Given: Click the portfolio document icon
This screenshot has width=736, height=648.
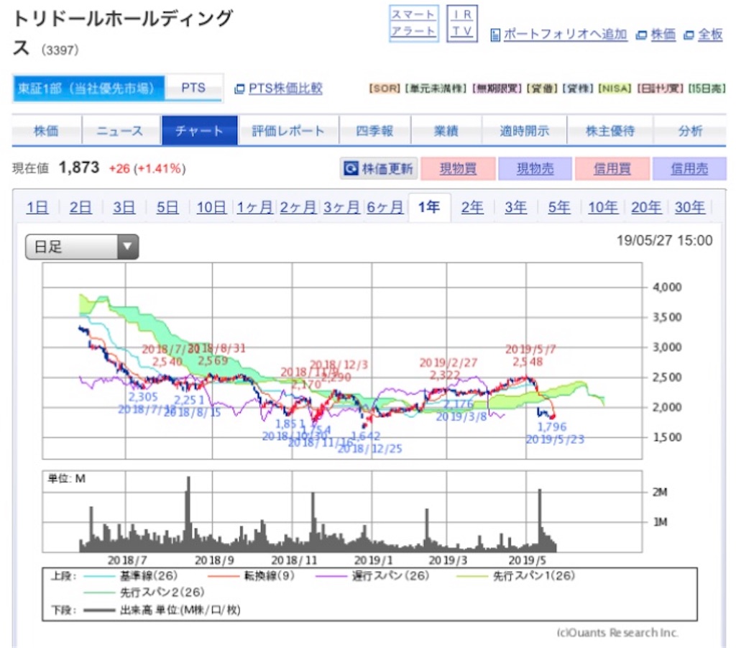Looking at the screenshot, I should tap(494, 35).
